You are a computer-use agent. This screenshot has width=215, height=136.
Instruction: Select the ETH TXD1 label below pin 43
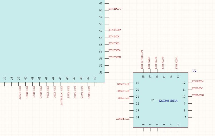[48, 92]
